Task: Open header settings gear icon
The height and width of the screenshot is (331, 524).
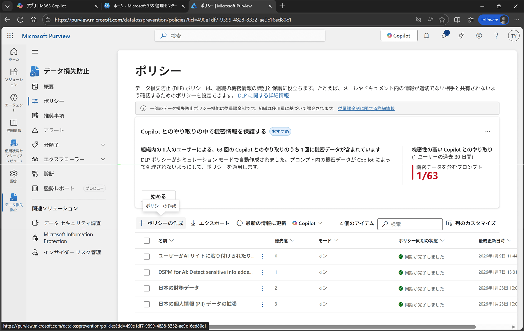Action: point(479,36)
